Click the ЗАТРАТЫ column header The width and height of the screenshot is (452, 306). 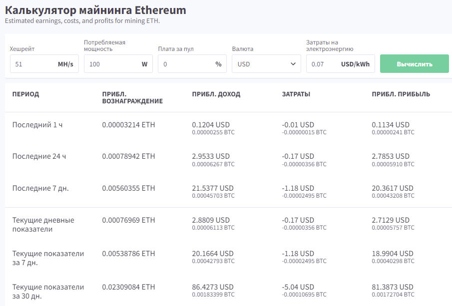(296, 94)
